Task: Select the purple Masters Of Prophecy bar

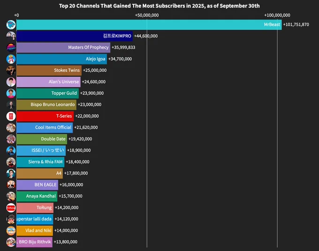Action: pyautogui.click(x=63, y=47)
